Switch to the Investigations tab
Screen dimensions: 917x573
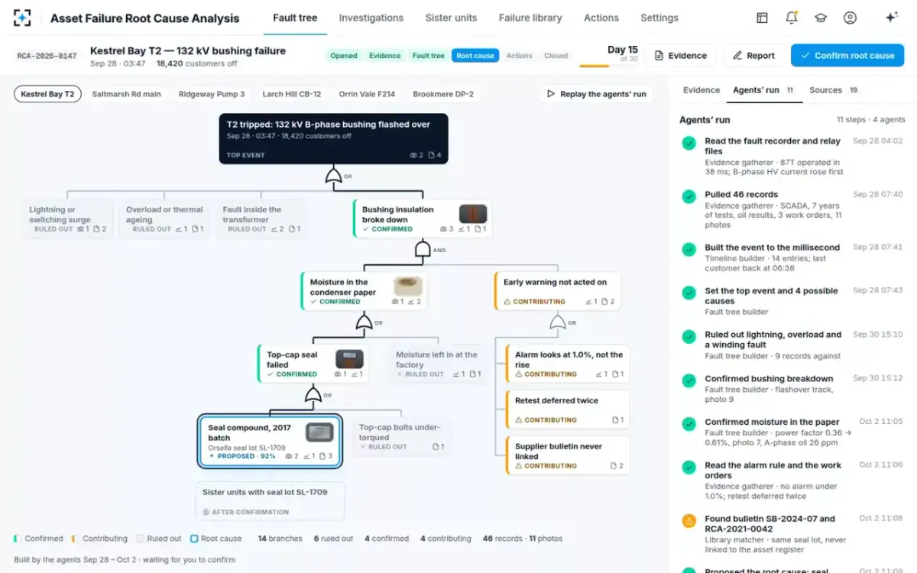click(371, 18)
